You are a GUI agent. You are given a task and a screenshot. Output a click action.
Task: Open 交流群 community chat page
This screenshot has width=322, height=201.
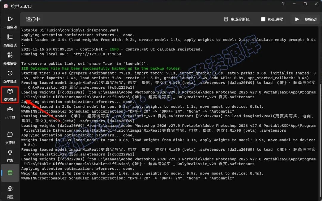pyautogui.click(x=10, y=138)
